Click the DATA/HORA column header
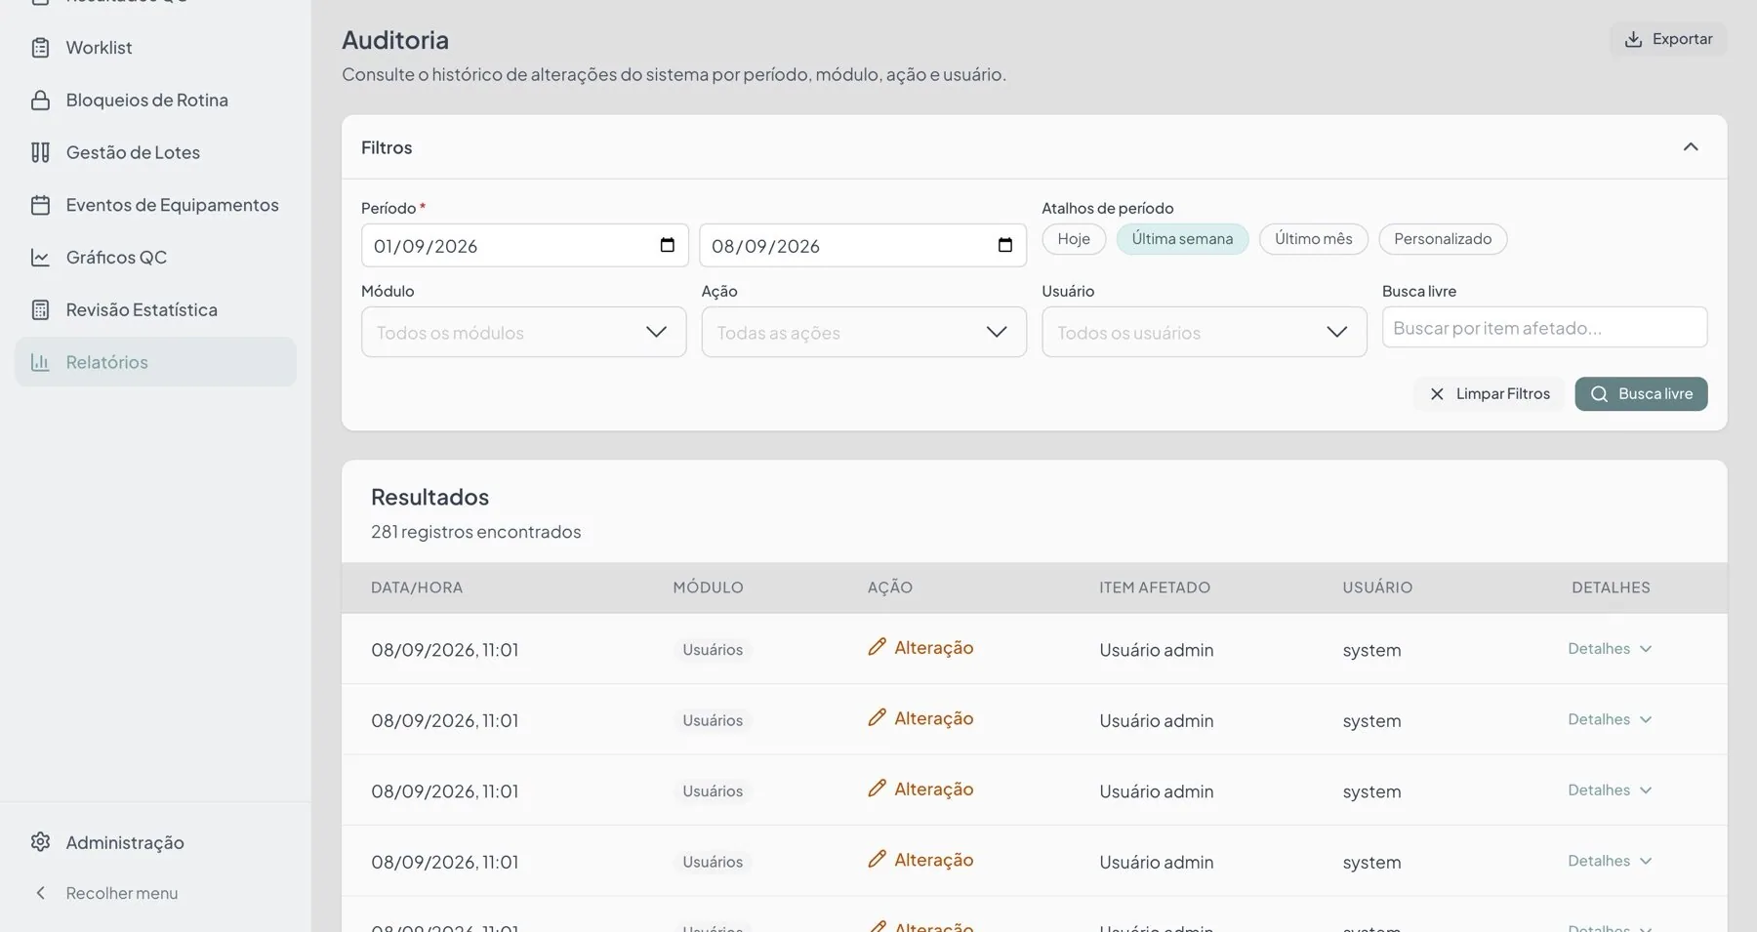 [x=417, y=588]
